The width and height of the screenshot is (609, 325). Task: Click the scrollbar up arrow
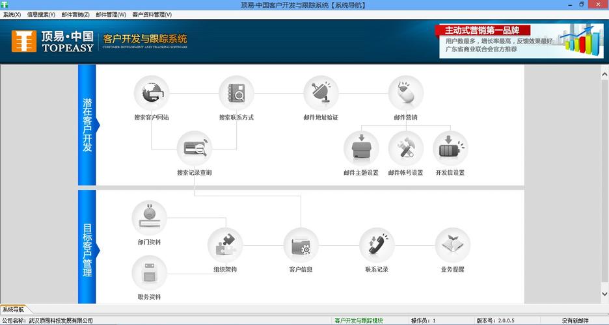pos(604,74)
